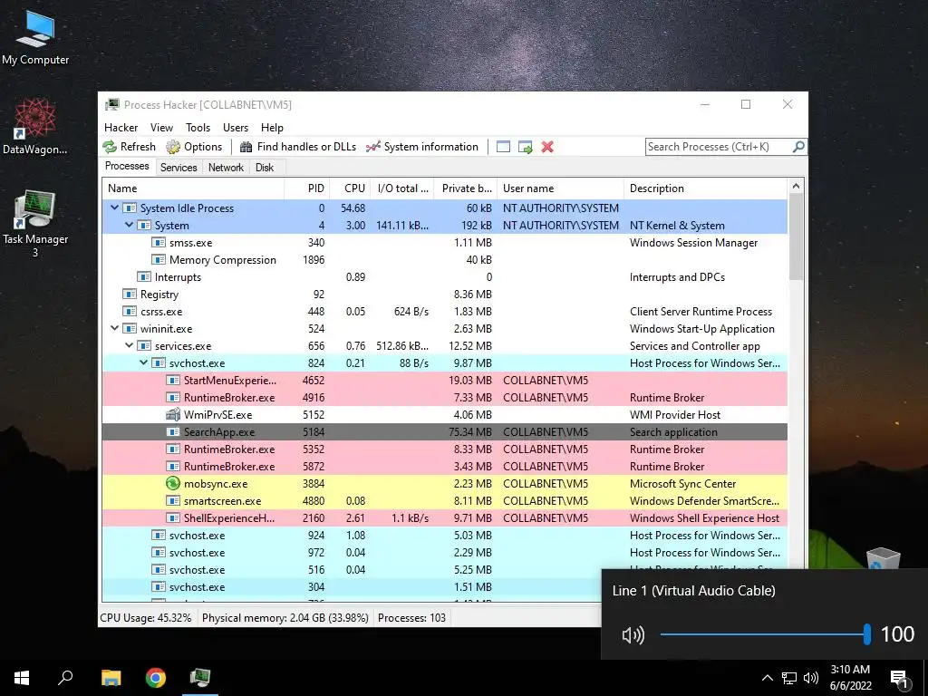Click the mobsync.exe green sync icon
The width and height of the screenshot is (928, 696).
(x=173, y=484)
